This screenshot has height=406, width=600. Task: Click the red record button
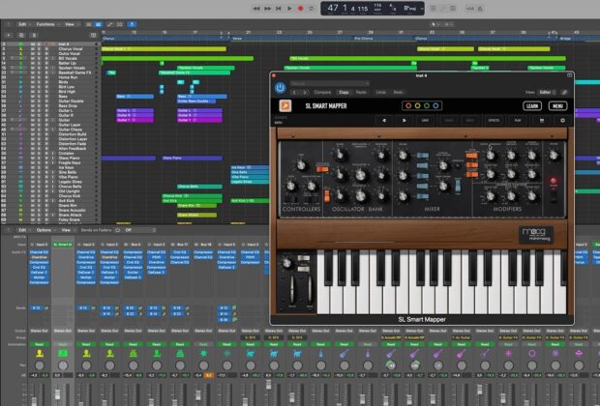(x=300, y=8)
